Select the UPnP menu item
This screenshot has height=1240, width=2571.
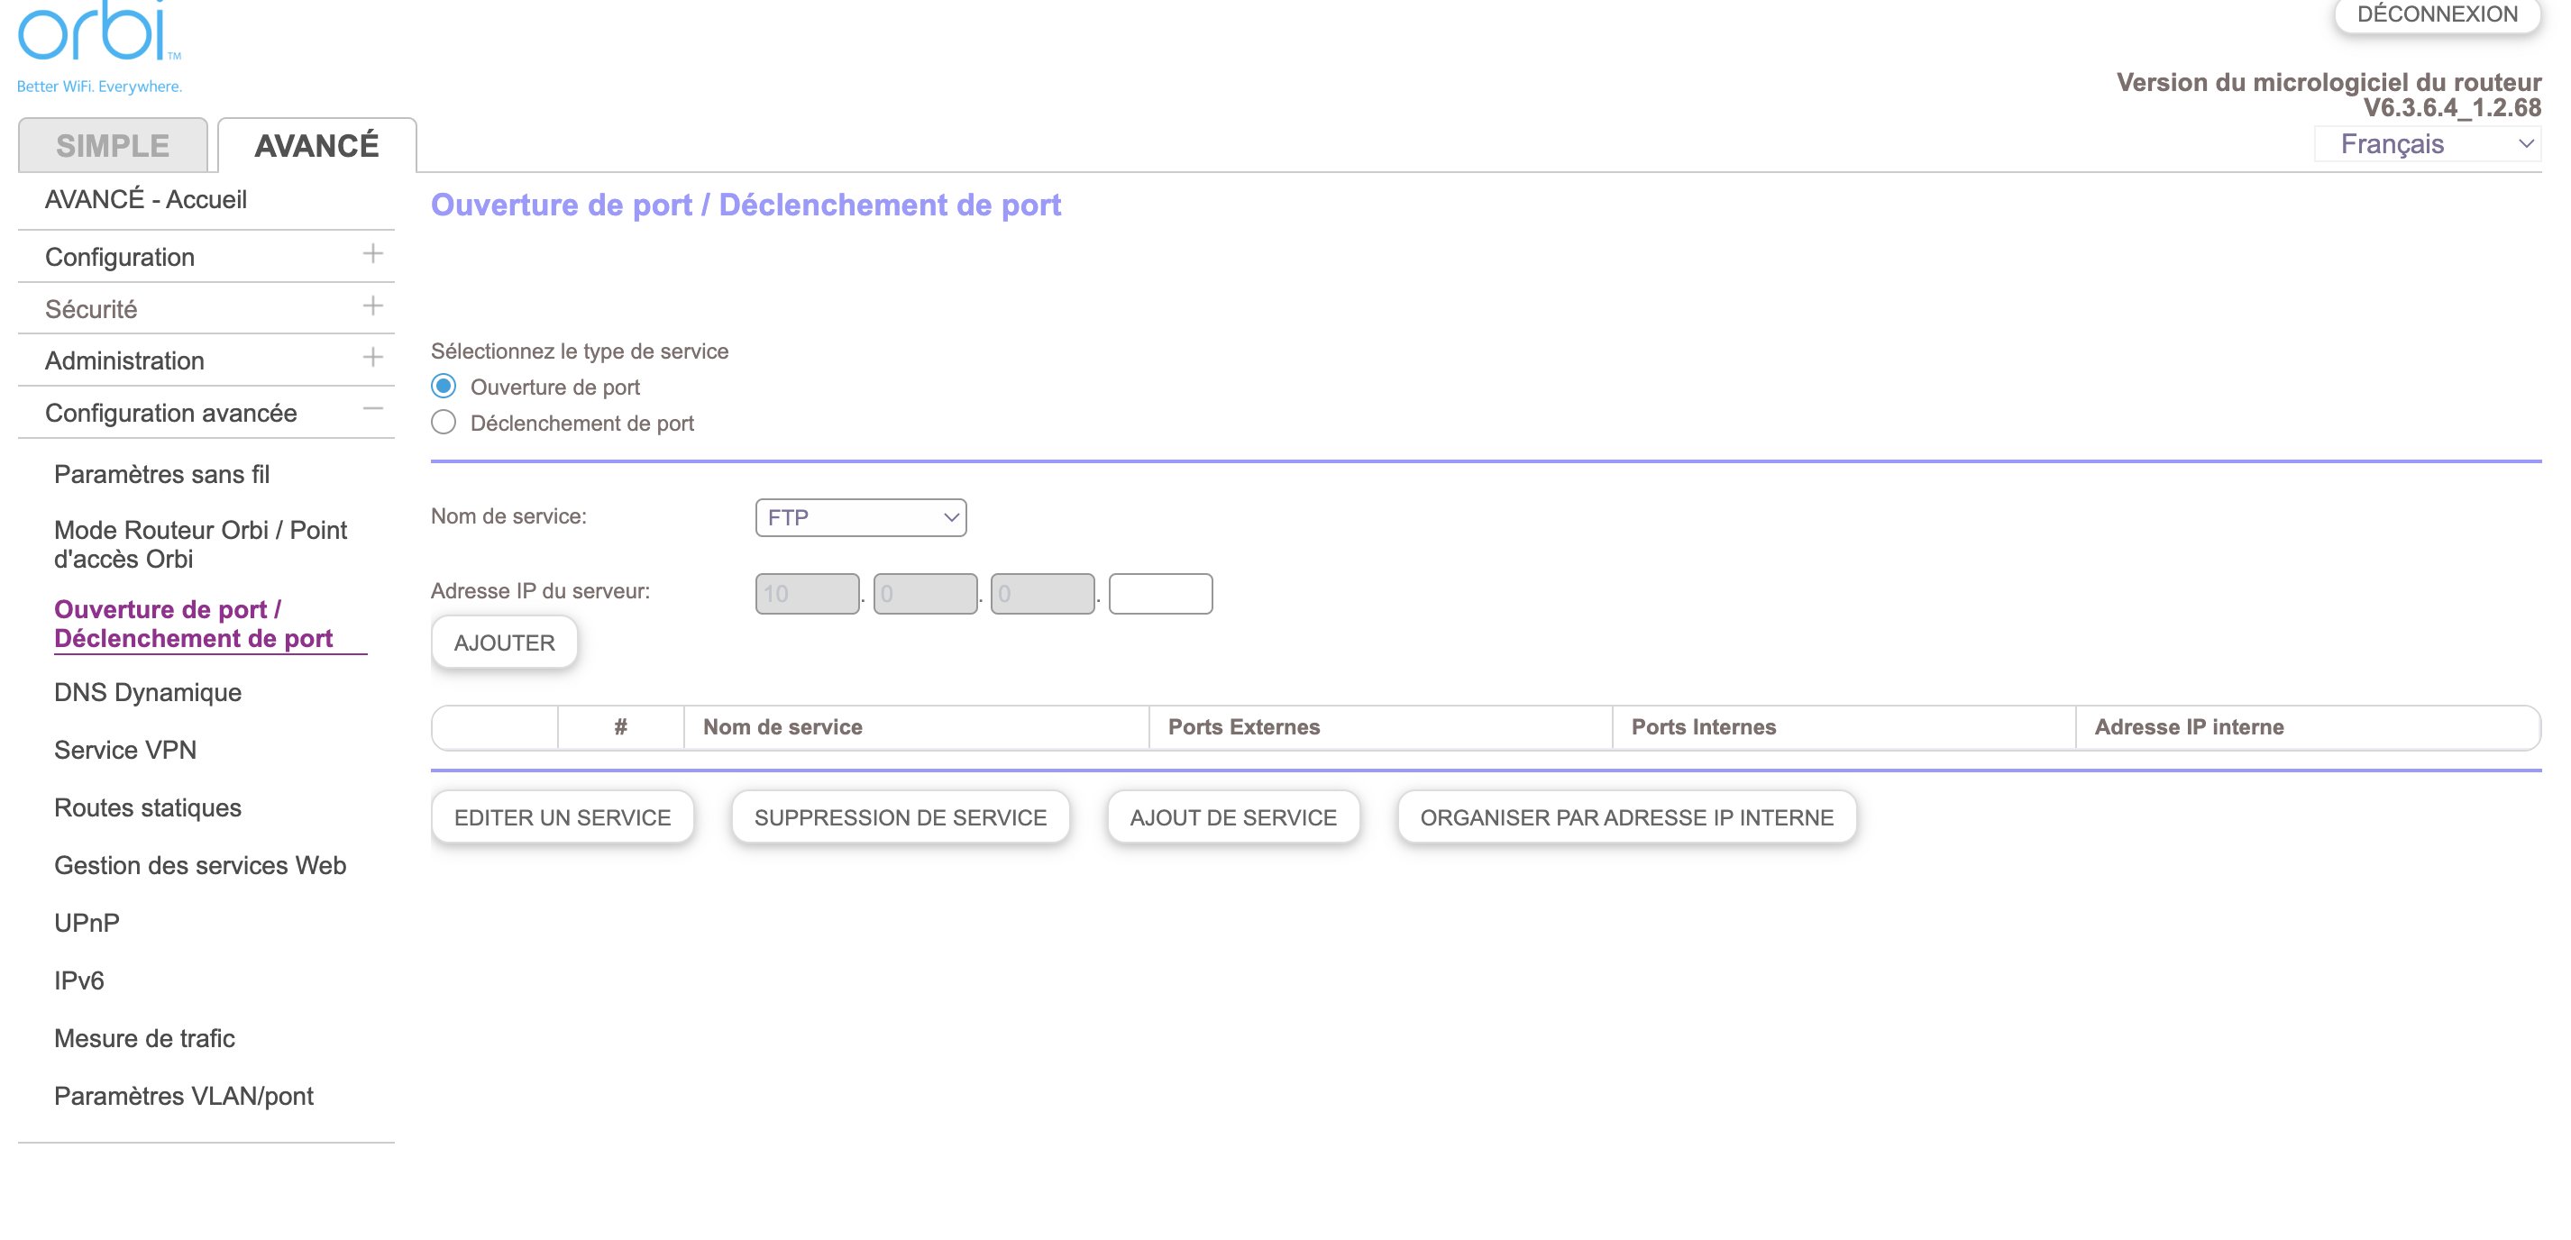[87, 922]
